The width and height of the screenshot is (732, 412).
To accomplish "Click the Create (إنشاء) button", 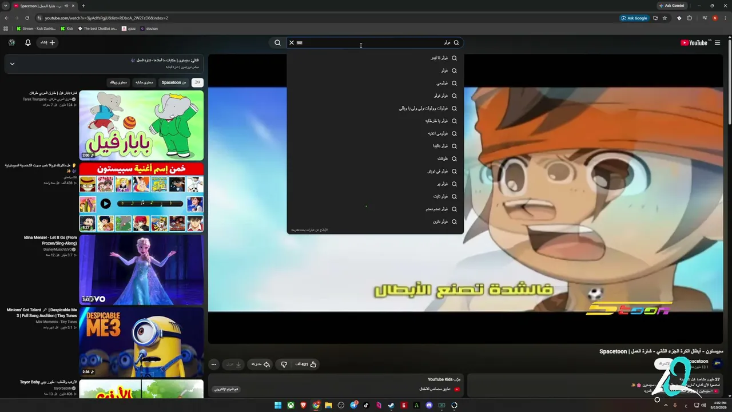I will click(x=48, y=42).
